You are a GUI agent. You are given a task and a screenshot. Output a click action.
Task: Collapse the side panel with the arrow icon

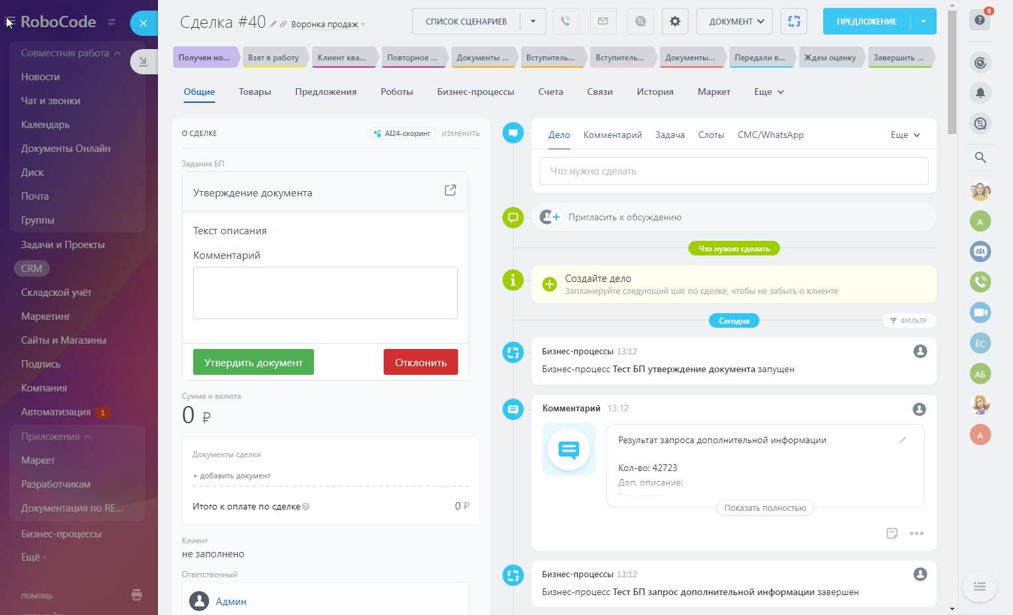tap(143, 62)
